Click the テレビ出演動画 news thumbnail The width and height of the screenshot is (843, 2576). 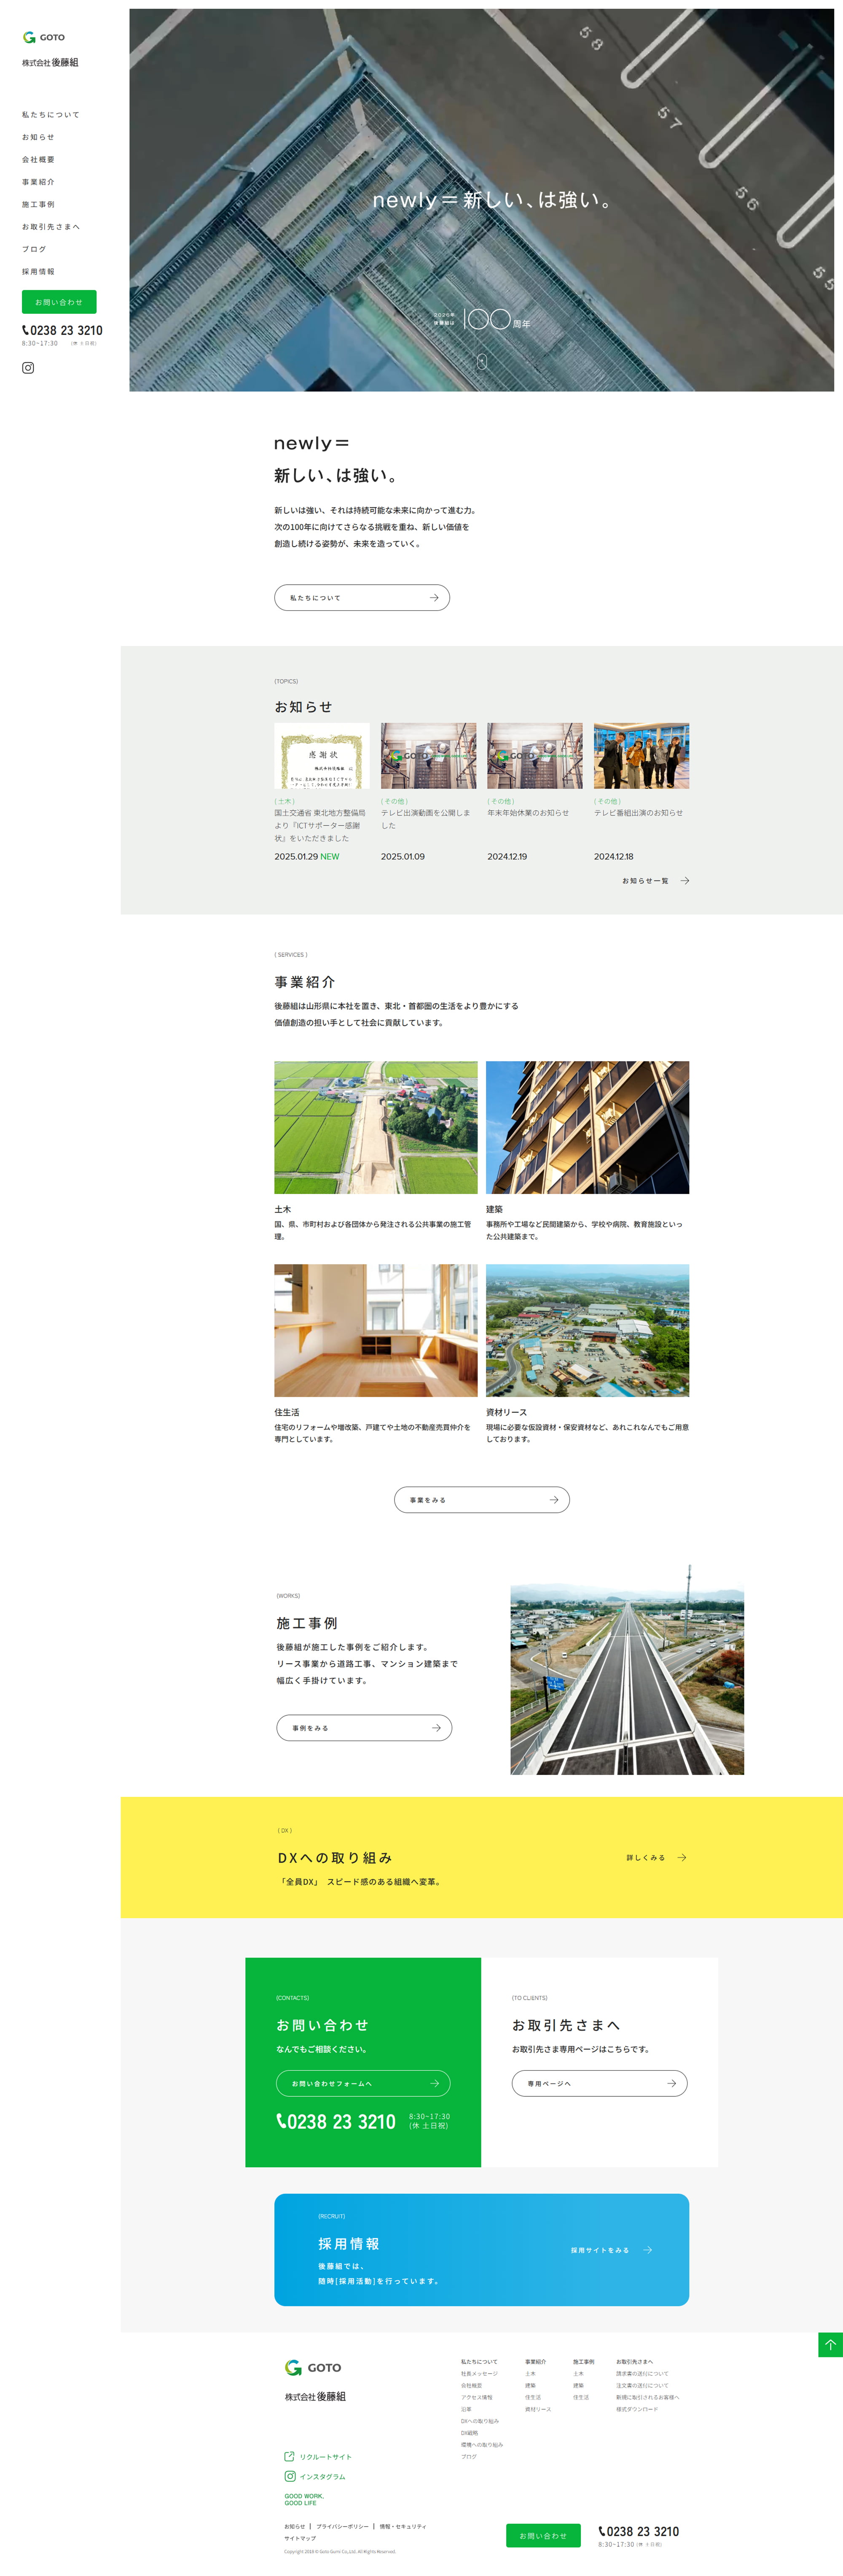tap(429, 756)
